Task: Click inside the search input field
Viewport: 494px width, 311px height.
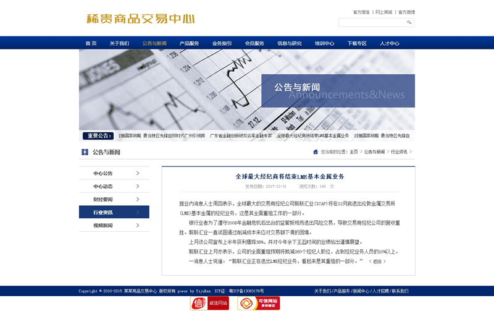Action: 371,22
